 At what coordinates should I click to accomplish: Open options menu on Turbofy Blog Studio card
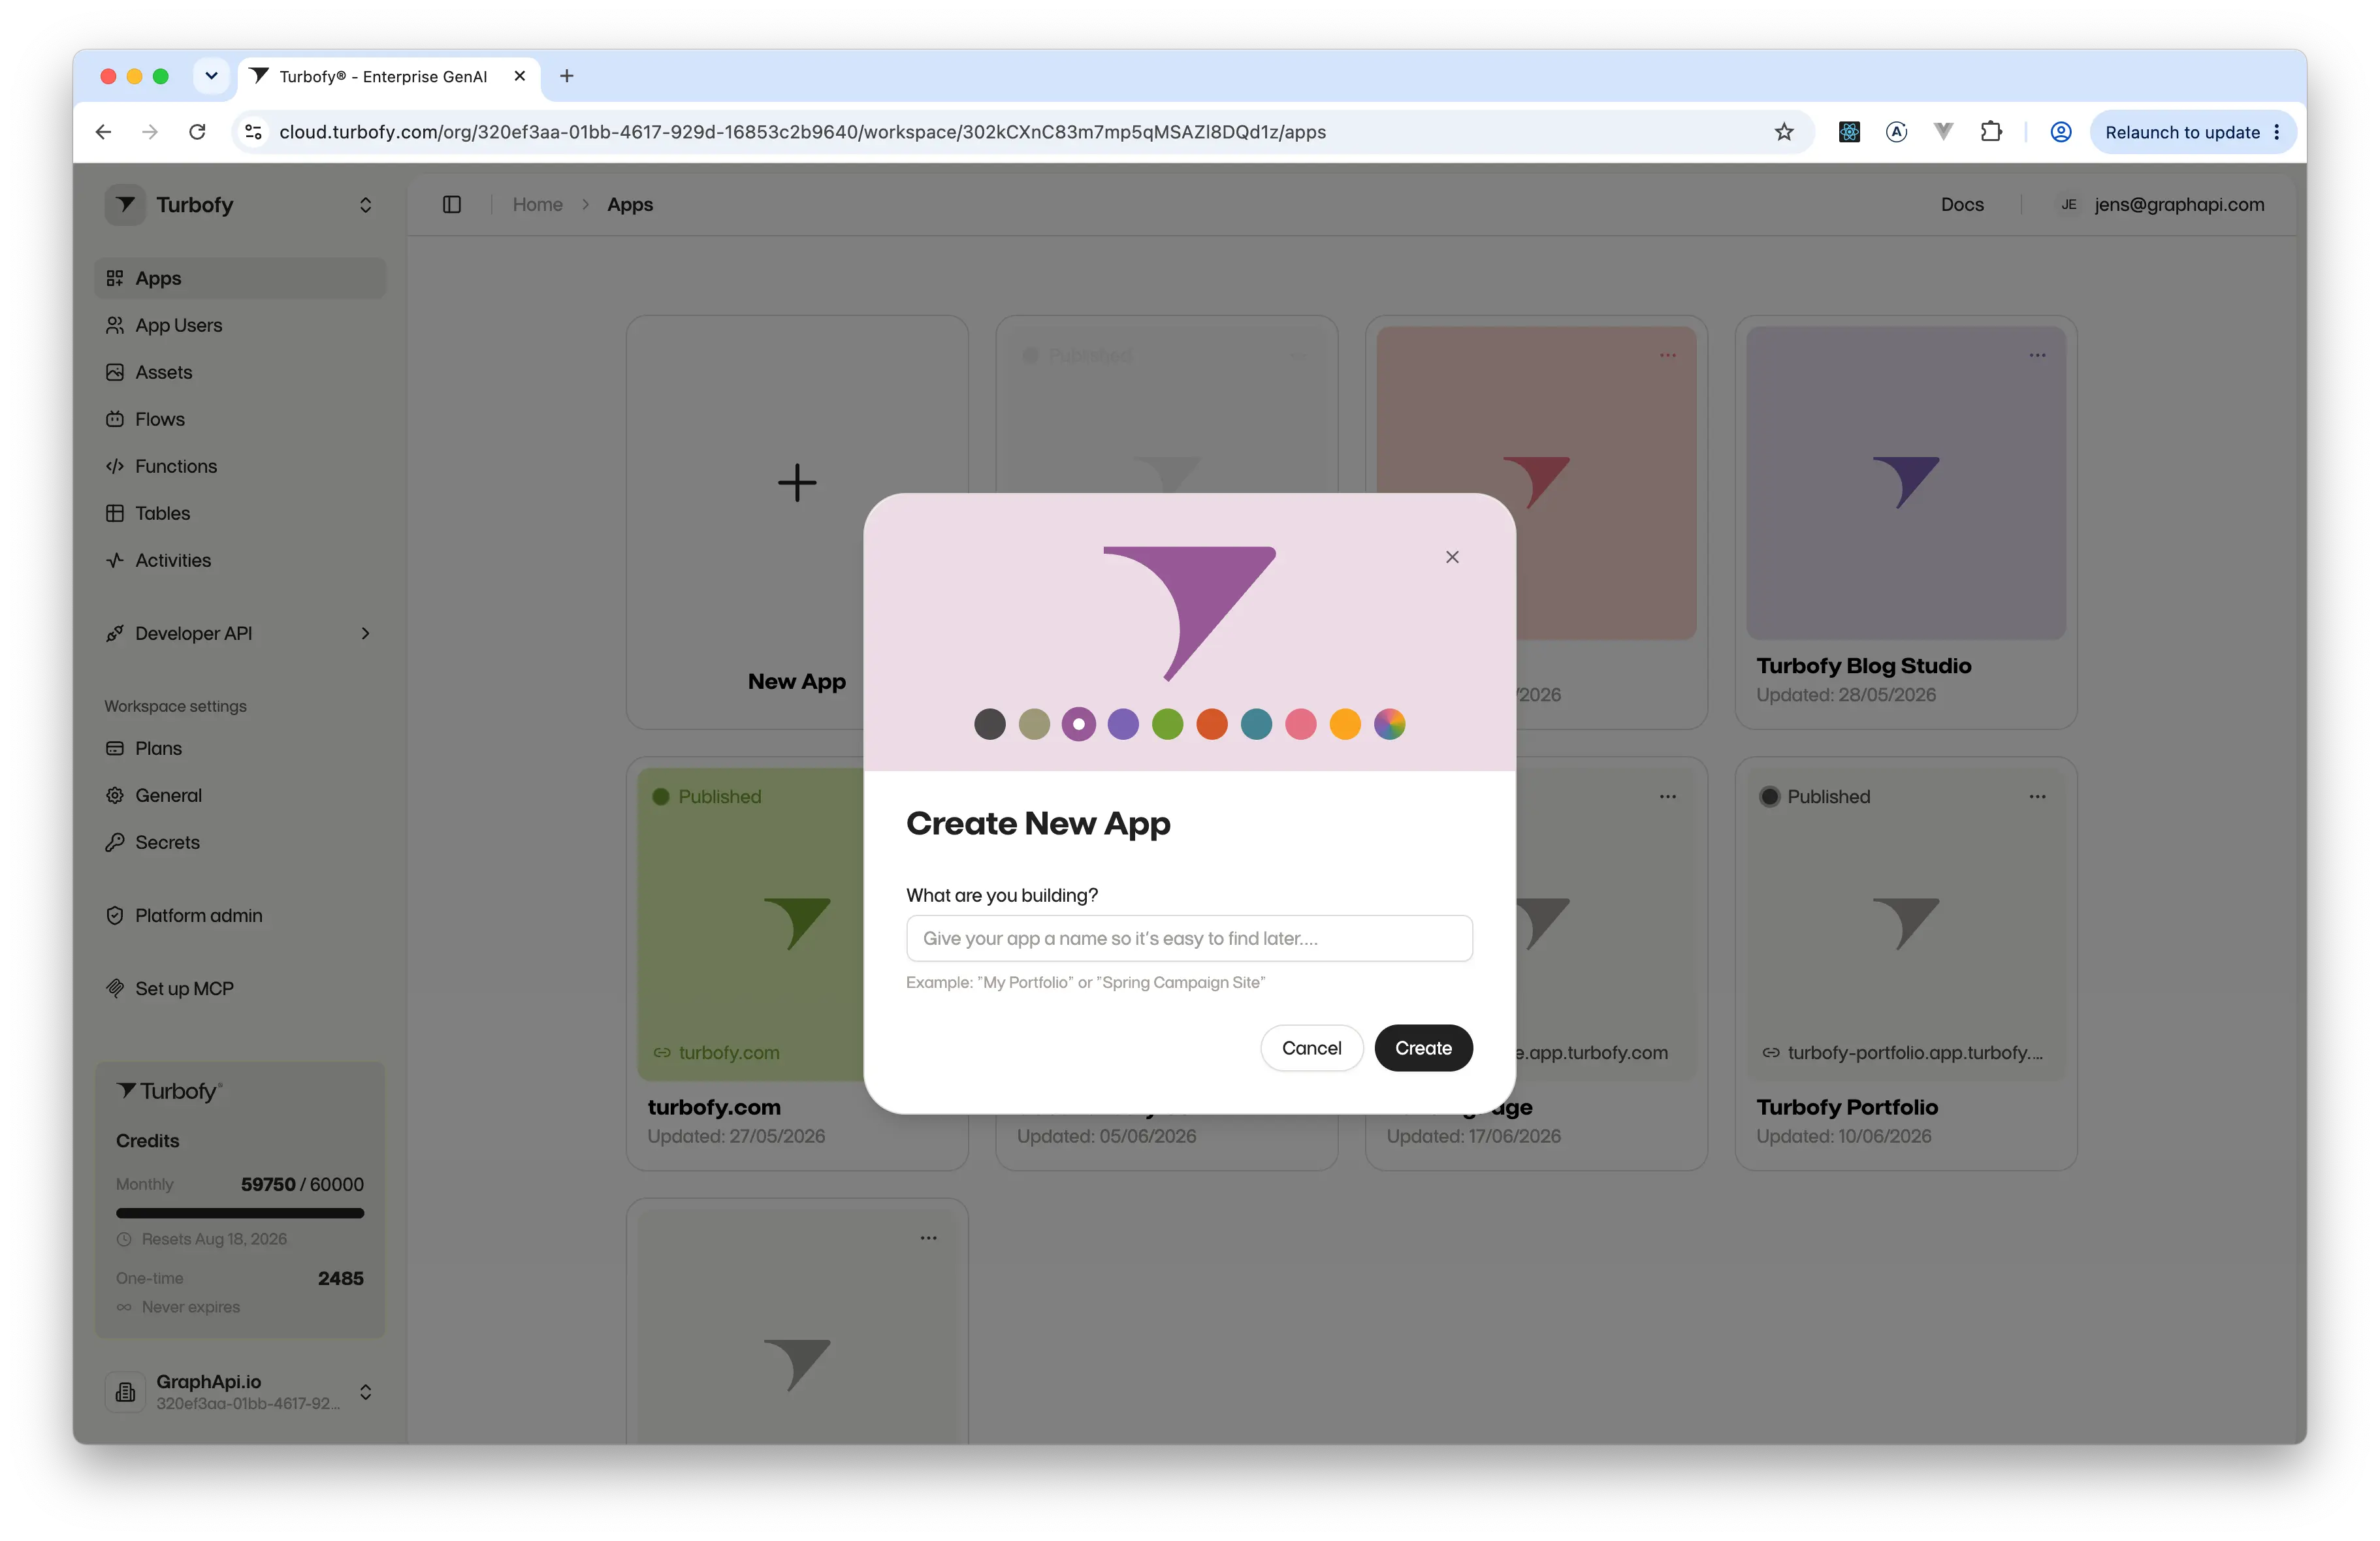2037,356
